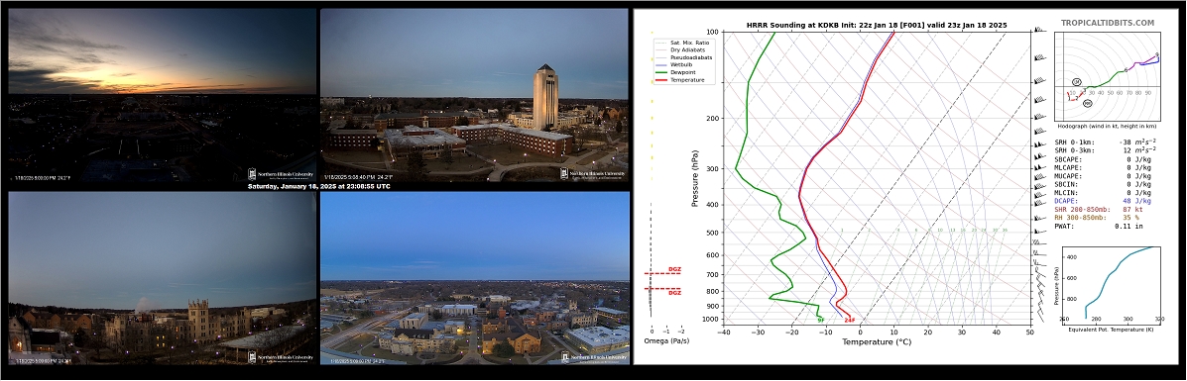This screenshot has width=1187, height=381.
Task: Open the aerial campus buildings webcam view
Action: pos(475,278)
